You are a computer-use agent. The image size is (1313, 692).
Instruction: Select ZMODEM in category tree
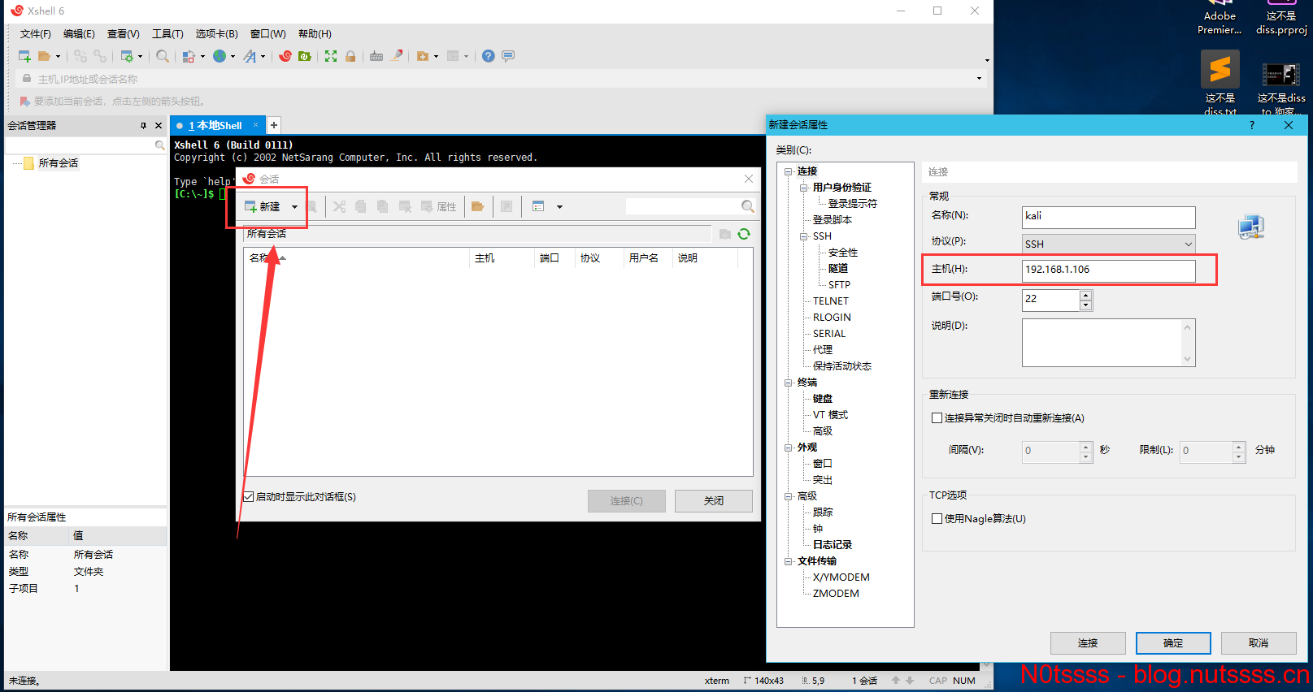tap(836, 594)
